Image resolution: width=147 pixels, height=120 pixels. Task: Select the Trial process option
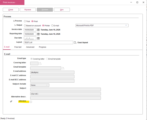(x=25, y=21)
